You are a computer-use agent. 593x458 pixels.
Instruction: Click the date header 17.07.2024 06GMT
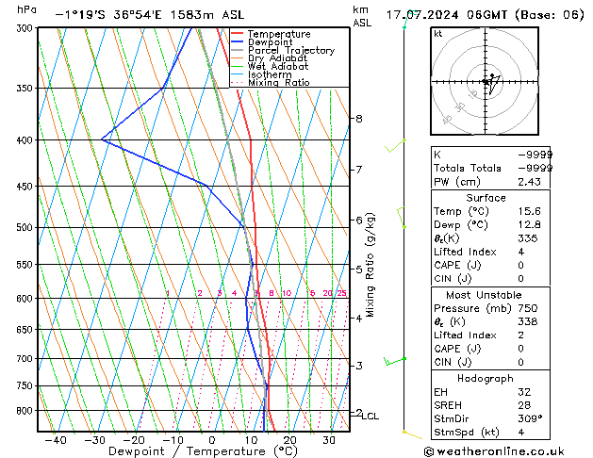[x=484, y=14]
